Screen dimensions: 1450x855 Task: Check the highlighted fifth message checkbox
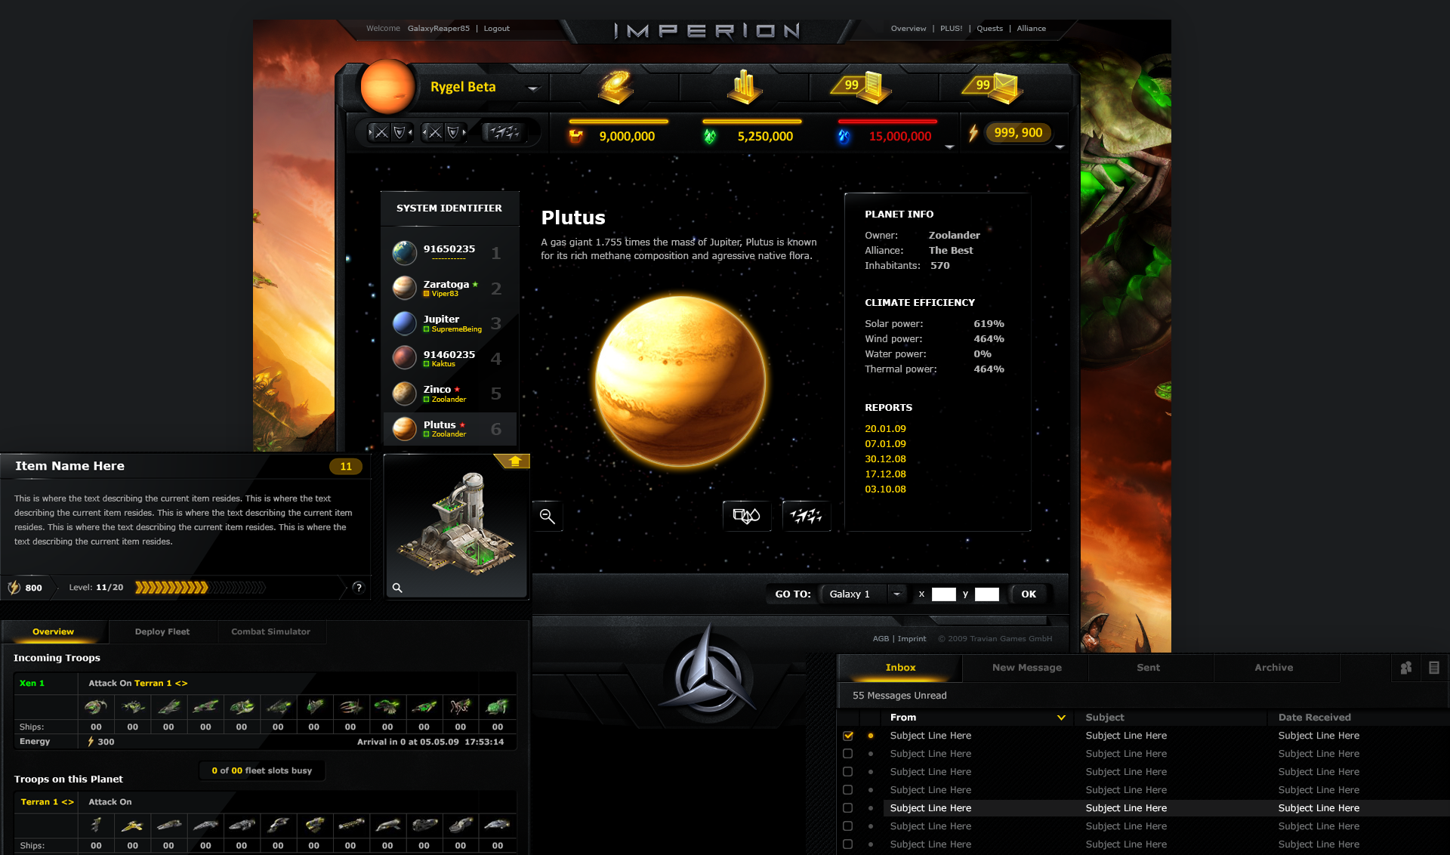pos(848,808)
